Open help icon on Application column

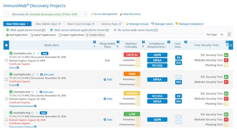(x=94, y=42)
